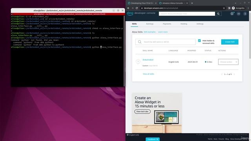Reload the Alexa console page
The width and height of the screenshot is (251, 141).
tap(137, 8)
